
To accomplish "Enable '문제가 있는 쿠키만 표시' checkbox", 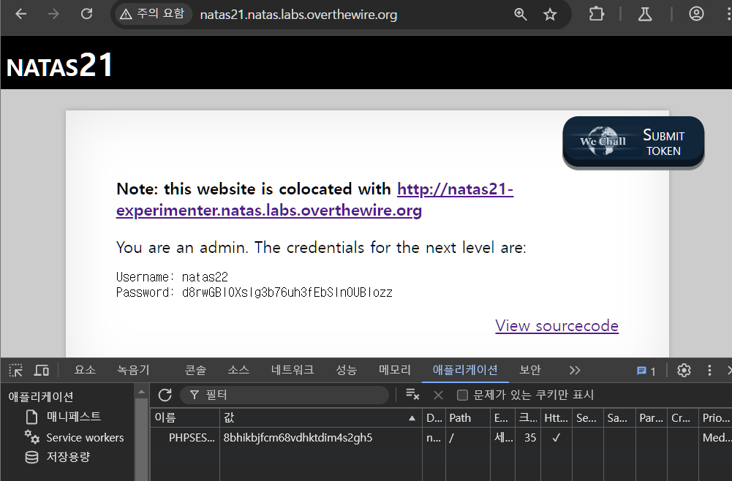I will point(462,395).
